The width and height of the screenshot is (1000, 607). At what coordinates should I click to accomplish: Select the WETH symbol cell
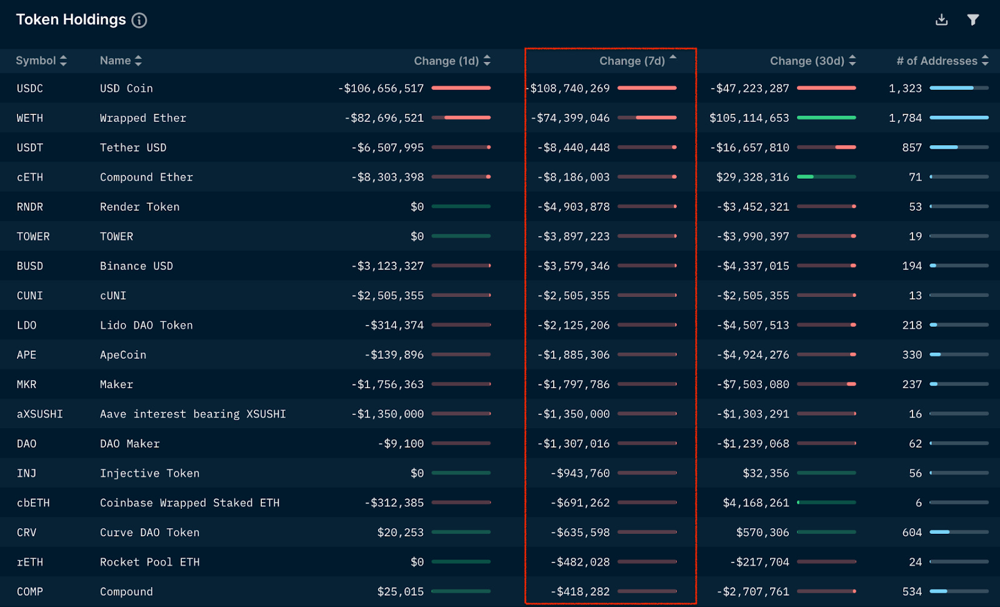30,118
